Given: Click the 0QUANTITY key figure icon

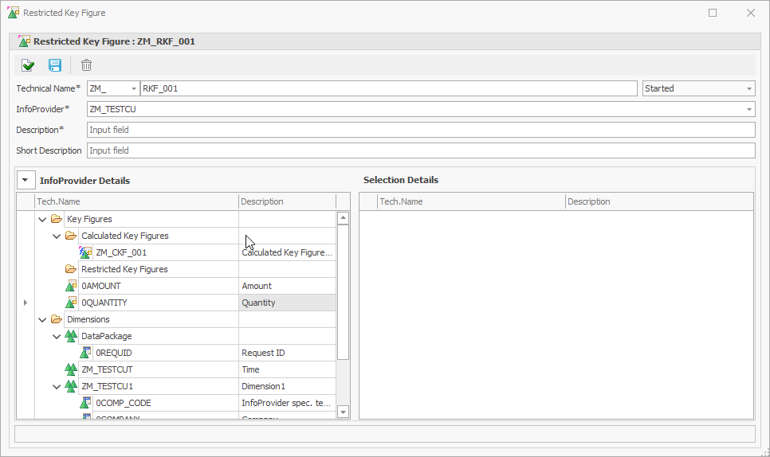Looking at the screenshot, I should pyautogui.click(x=71, y=303).
